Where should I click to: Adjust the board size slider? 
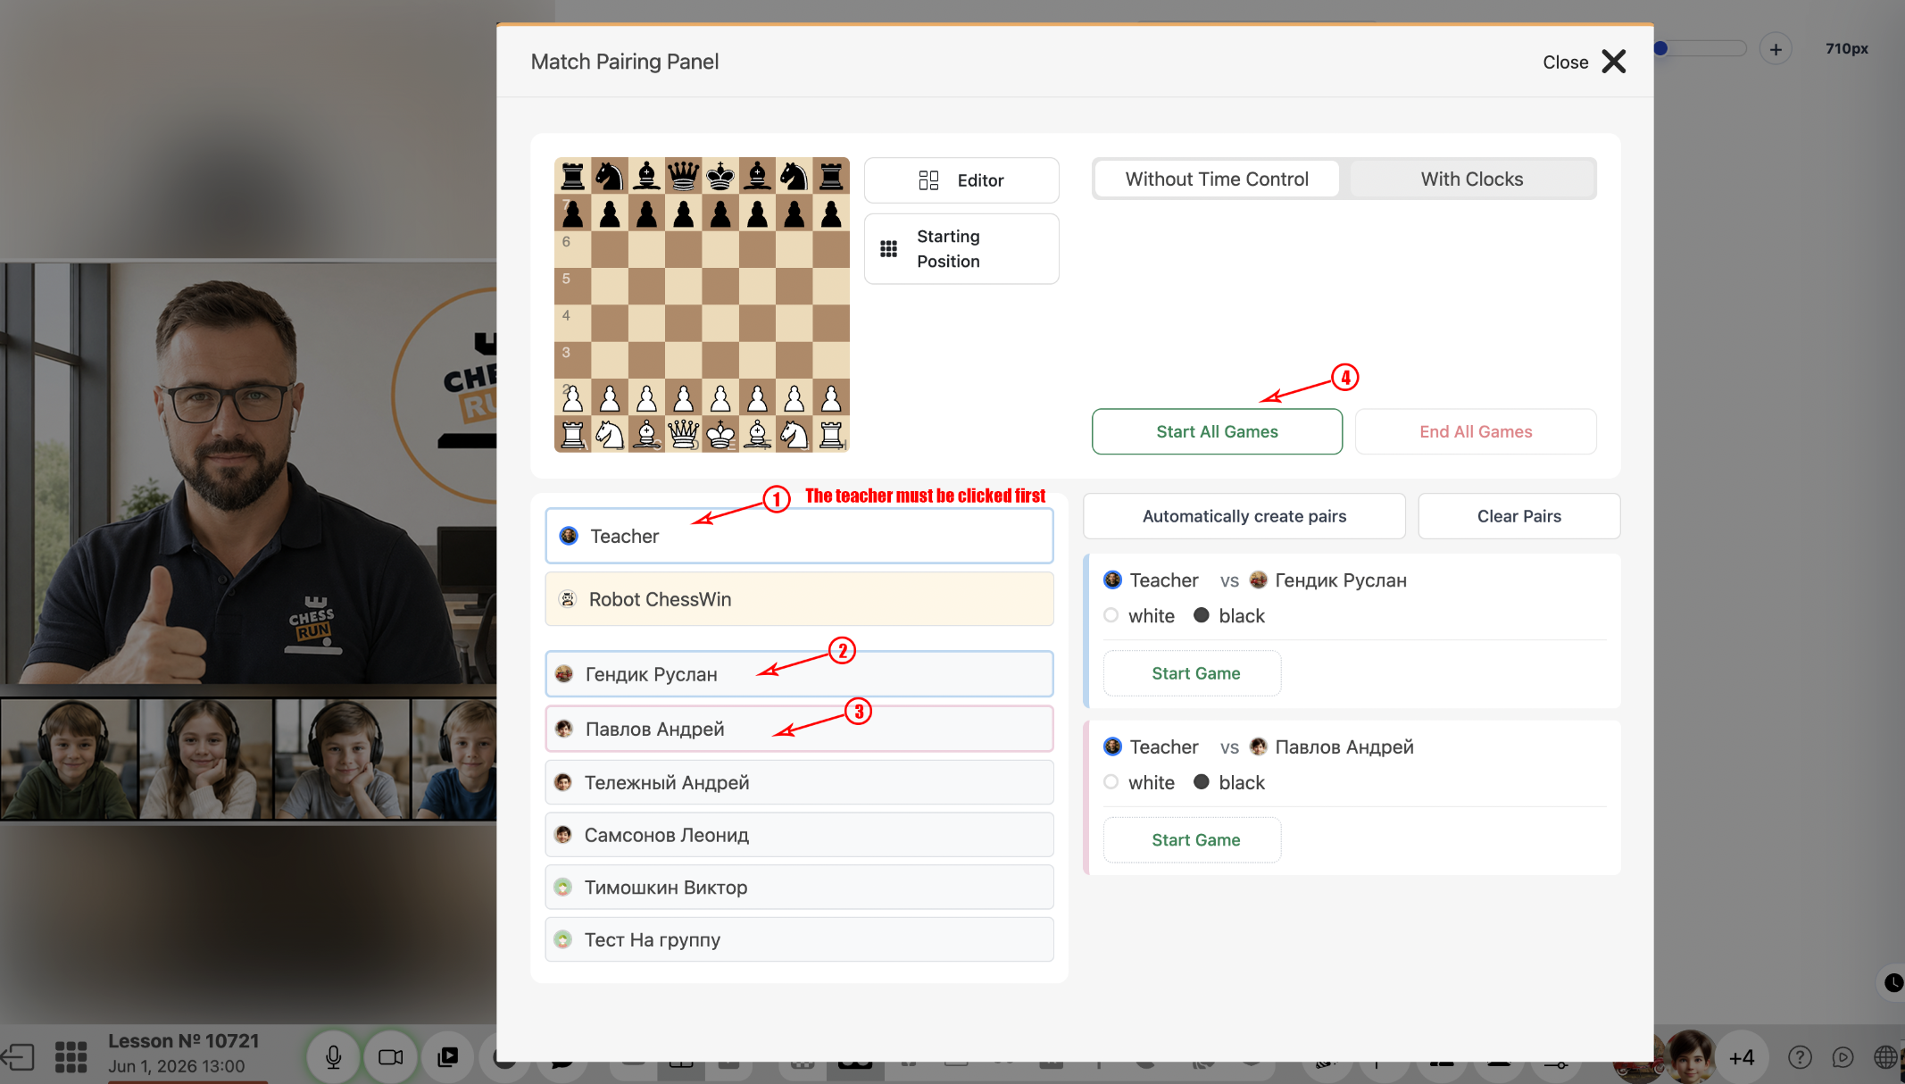[x=1700, y=48]
